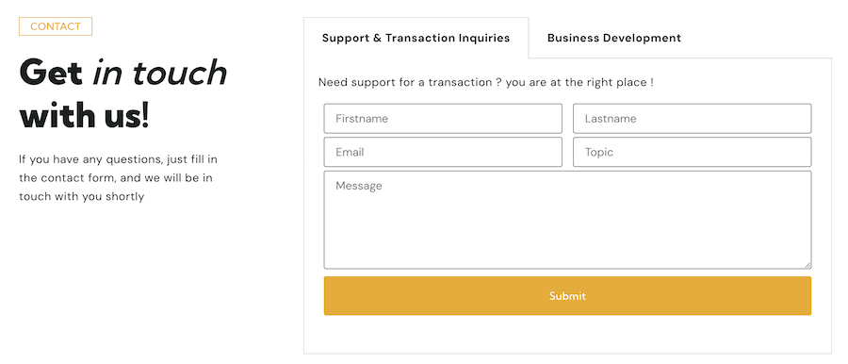This screenshot has height=364, width=848.
Task: Focus the Firstname input field
Action: tap(443, 119)
